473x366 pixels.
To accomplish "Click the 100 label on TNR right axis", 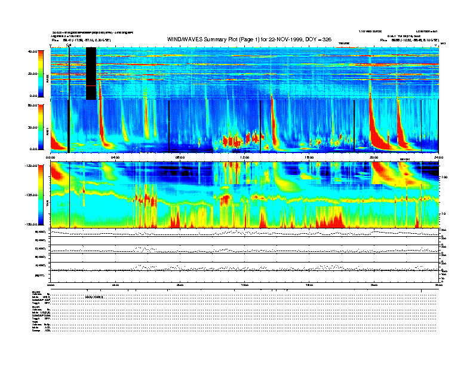I will click(444, 177).
